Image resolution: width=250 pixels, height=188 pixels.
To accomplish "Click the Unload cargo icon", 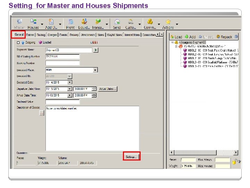I will (x=200, y=37).
